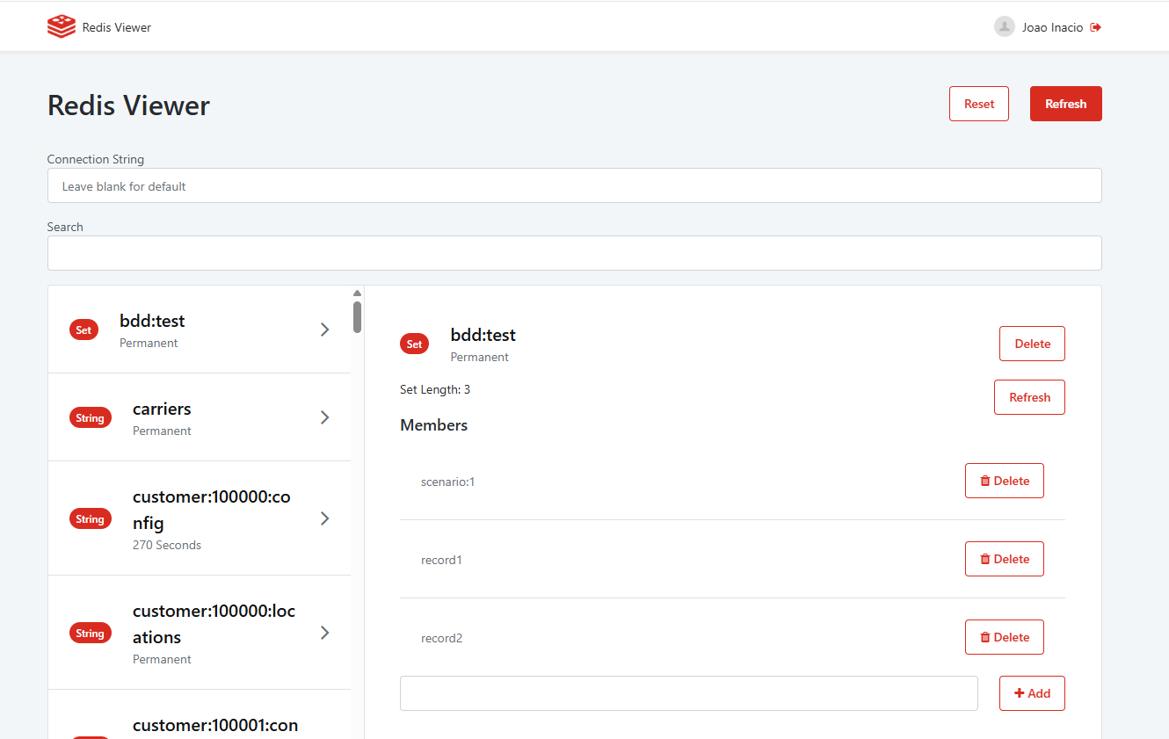
Task: Click the record2 member text
Action: 441,638
